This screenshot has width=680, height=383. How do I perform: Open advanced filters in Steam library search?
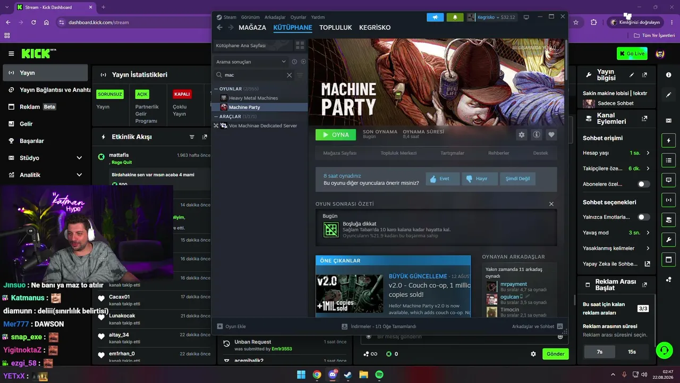(x=300, y=75)
